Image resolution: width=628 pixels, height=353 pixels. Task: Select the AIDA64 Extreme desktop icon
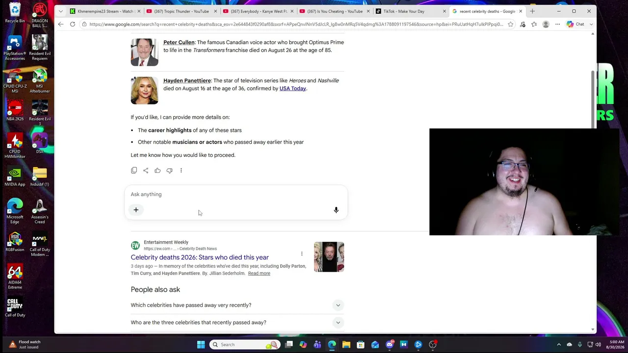(15, 277)
